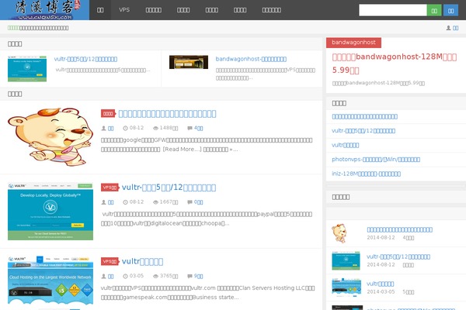
Task: Click clock icon next to first 08-12
Action: click(125, 128)
